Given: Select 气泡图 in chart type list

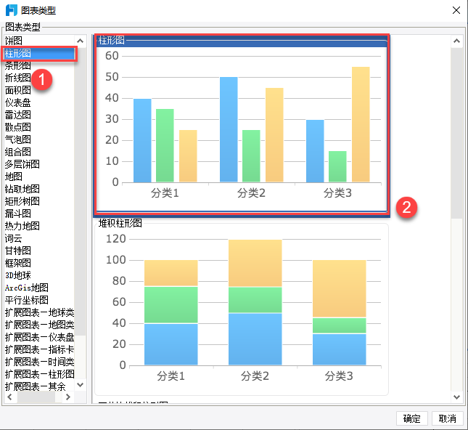Looking at the screenshot, I should tap(38, 139).
